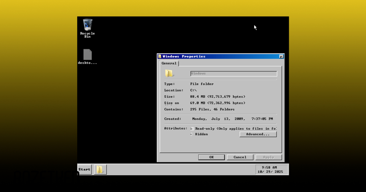
Task: Click the greyed-out Apply button
Action: (268, 157)
